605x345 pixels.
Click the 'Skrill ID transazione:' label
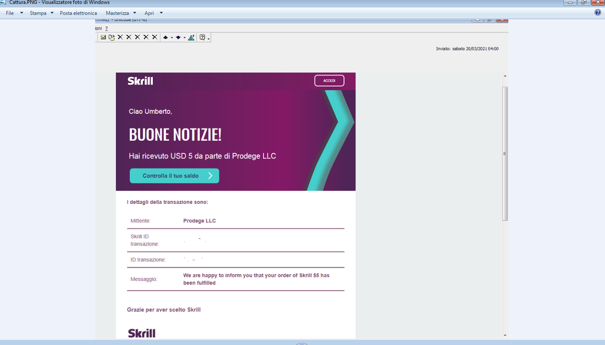click(145, 240)
